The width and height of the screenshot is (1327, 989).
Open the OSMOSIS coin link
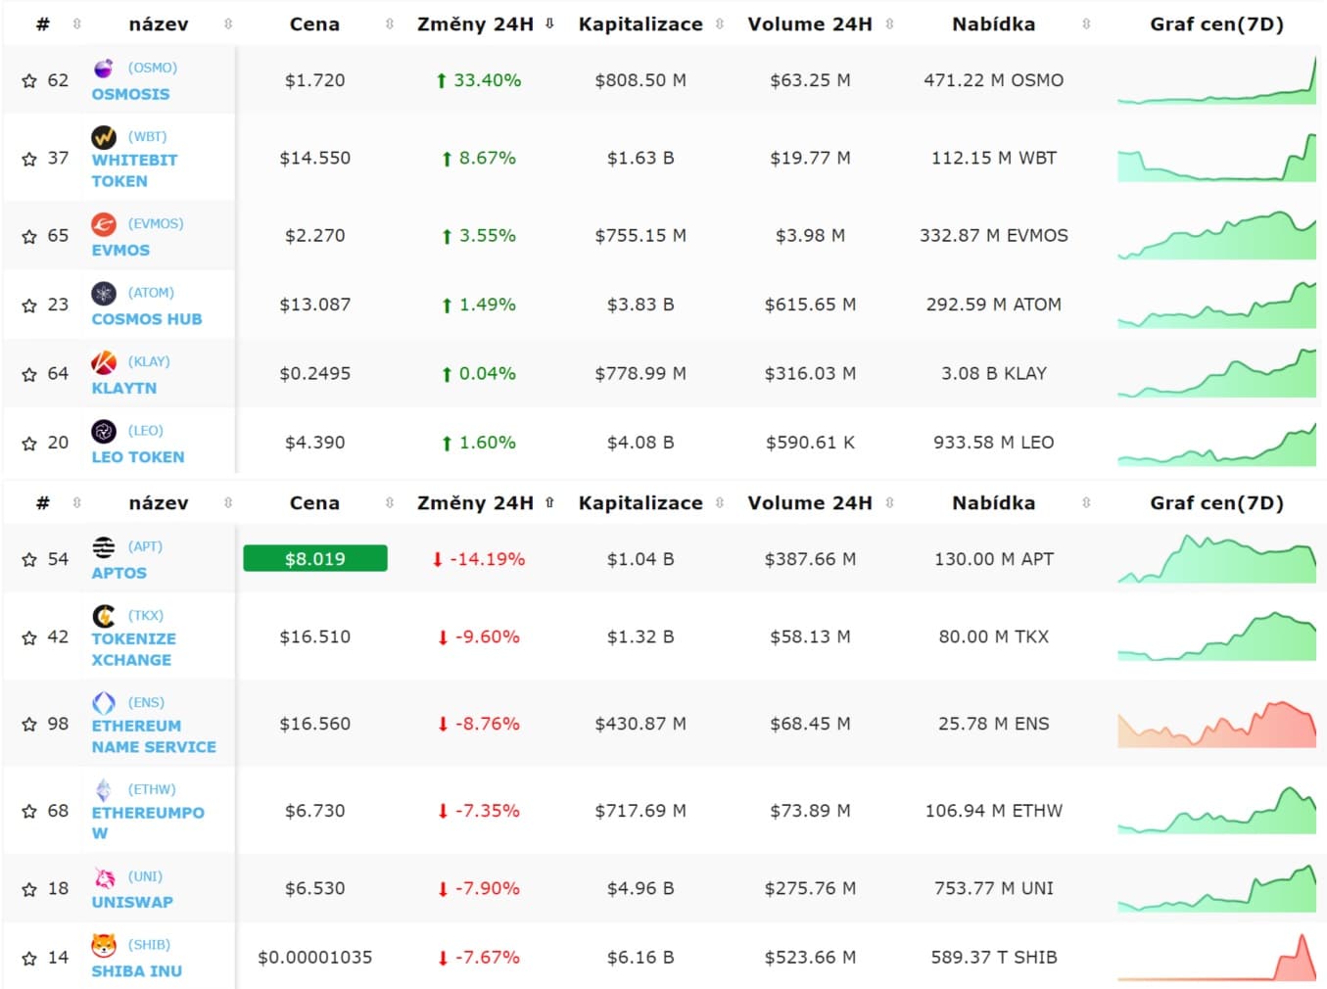[130, 94]
